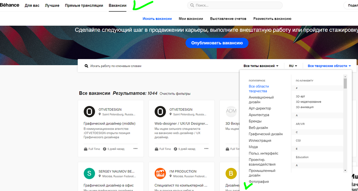Select Все области творчества option
Viewport: 358px width, 191px height.
click(x=259, y=89)
